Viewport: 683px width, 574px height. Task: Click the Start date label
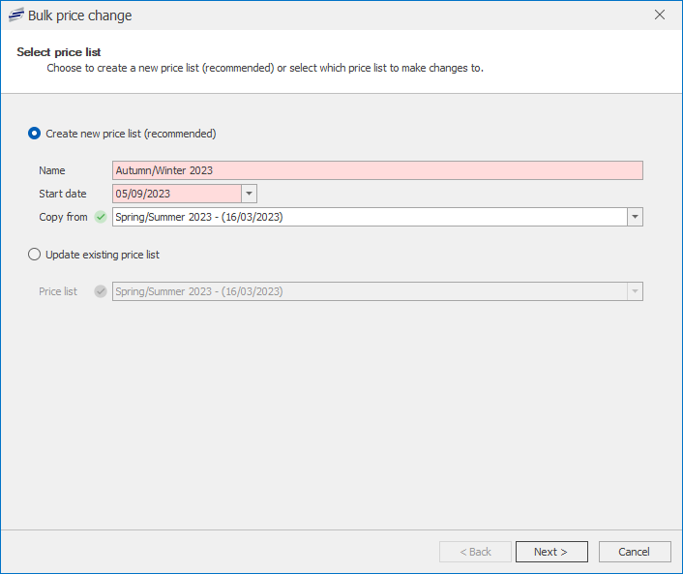pos(63,194)
